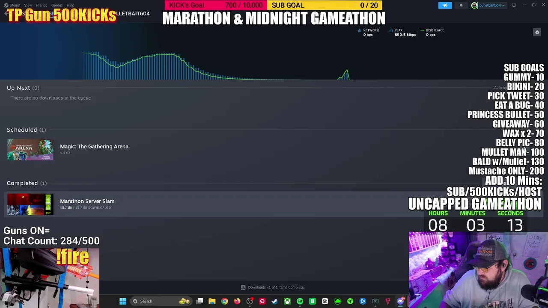Open the dark X icon app in taskbar
Screen dimensions: 548x308
point(375,301)
